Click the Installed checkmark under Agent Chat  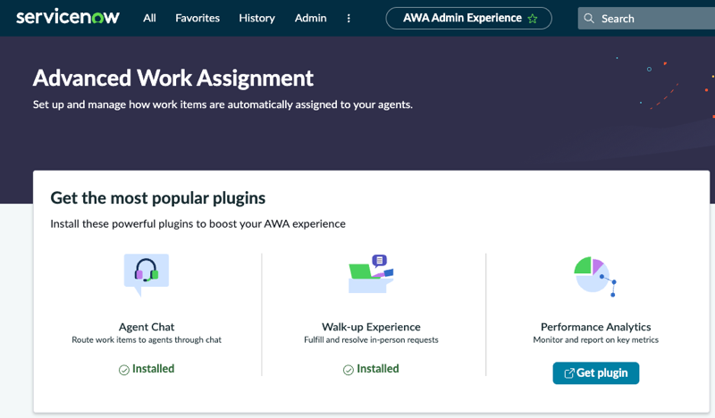(x=124, y=370)
